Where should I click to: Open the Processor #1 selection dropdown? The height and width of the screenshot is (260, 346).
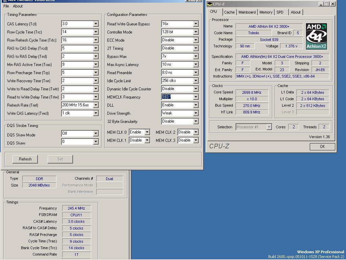coord(269,127)
